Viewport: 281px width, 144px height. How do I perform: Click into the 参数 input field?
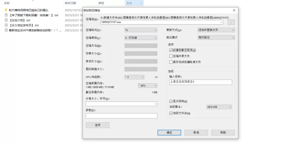122,116
